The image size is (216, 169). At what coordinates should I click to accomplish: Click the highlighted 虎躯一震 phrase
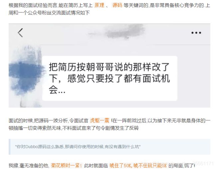click(100, 120)
